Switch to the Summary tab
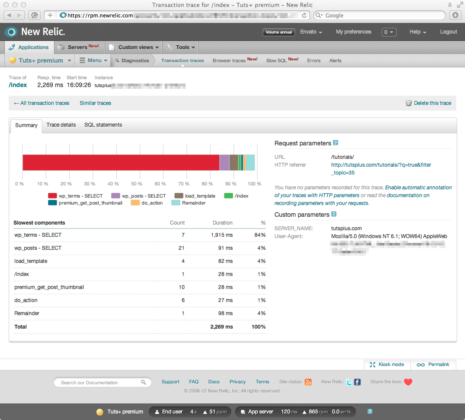Viewport: 465px width, 420px height. click(x=26, y=125)
